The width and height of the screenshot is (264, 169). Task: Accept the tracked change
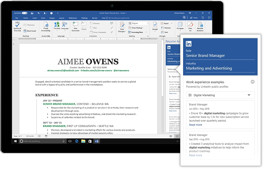click(x=155, y=27)
